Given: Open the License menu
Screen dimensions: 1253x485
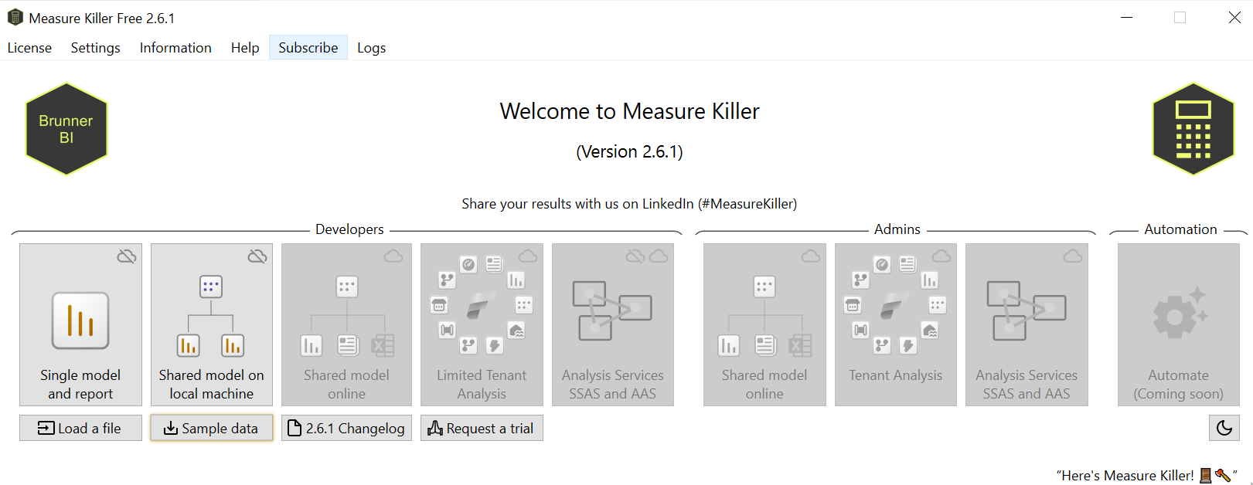Looking at the screenshot, I should [29, 47].
